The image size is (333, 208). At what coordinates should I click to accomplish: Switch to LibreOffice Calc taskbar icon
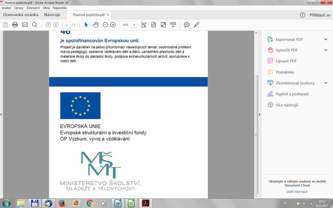click(131, 203)
